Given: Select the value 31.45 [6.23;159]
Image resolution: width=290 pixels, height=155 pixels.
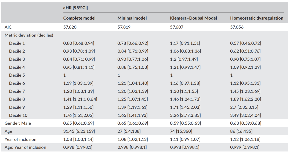Looking at the screenshot, I should tap(78, 131).
